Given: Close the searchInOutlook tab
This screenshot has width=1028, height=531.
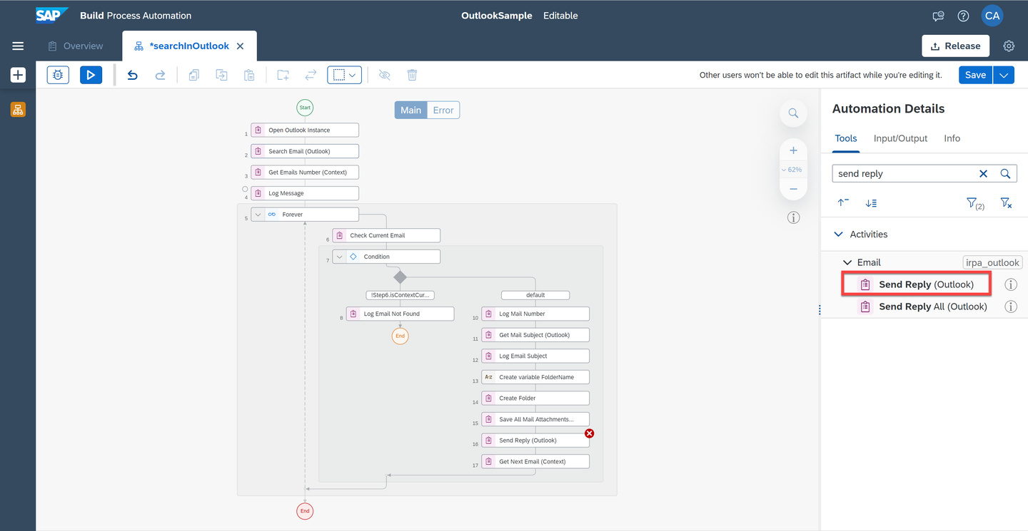Looking at the screenshot, I should click(240, 46).
